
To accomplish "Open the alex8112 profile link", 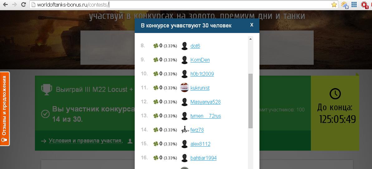I will pyautogui.click(x=200, y=144).
